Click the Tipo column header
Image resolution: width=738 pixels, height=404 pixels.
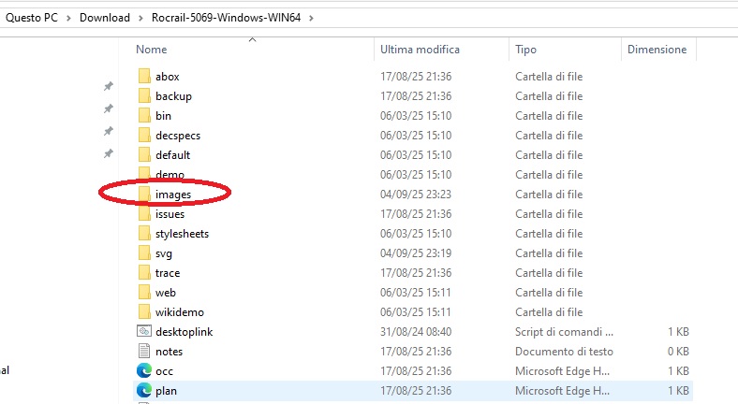tap(525, 49)
